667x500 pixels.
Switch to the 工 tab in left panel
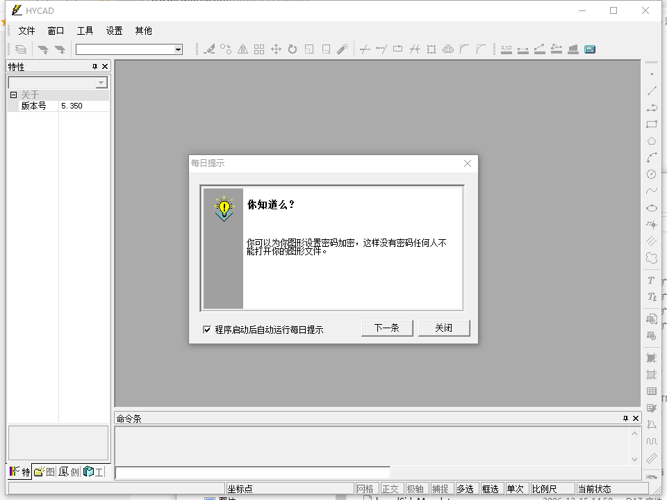(94, 471)
